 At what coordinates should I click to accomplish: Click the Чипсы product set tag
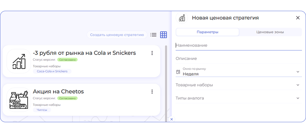(x=42, y=110)
